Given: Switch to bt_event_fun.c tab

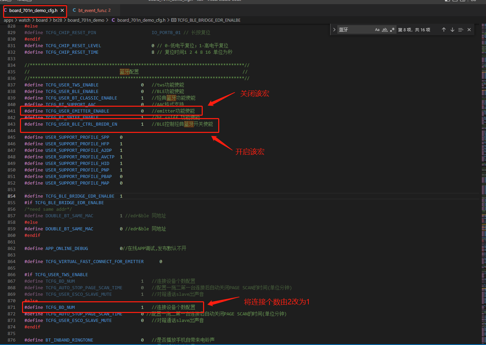Looking at the screenshot, I should point(92,10).
